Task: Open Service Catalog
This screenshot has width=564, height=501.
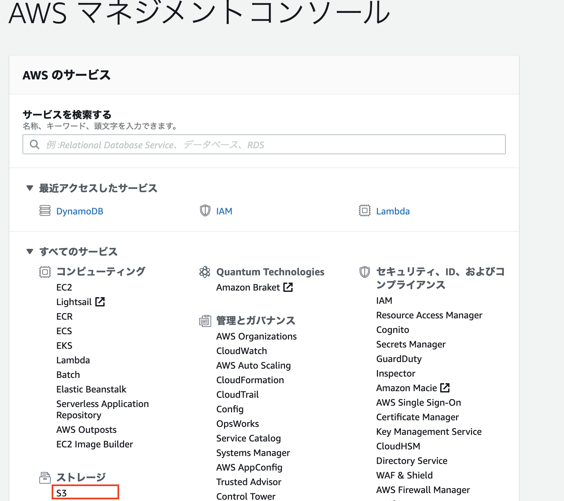Action: pyautogui.click(x=249, y=438)
